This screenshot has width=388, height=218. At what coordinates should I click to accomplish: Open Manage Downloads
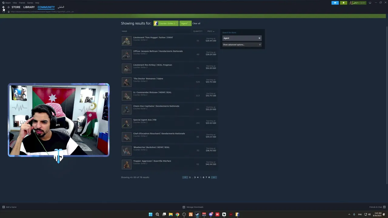(193, 207)
